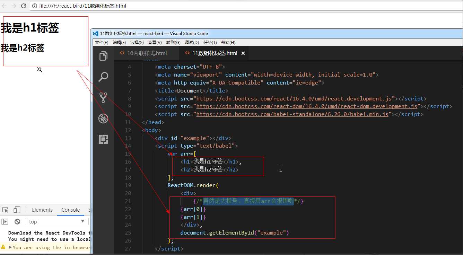Image resolution: width=463 pixels, height=255 pixels.
Task: Open the 转到(G) menu
Action: tap(173, 42)
